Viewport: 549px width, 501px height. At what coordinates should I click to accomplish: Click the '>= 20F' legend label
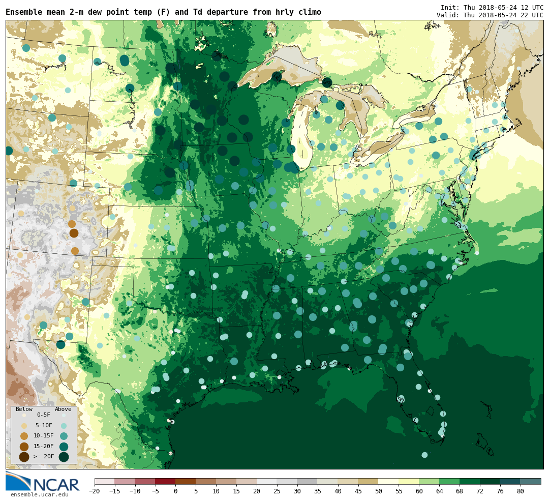coord(44,457)
